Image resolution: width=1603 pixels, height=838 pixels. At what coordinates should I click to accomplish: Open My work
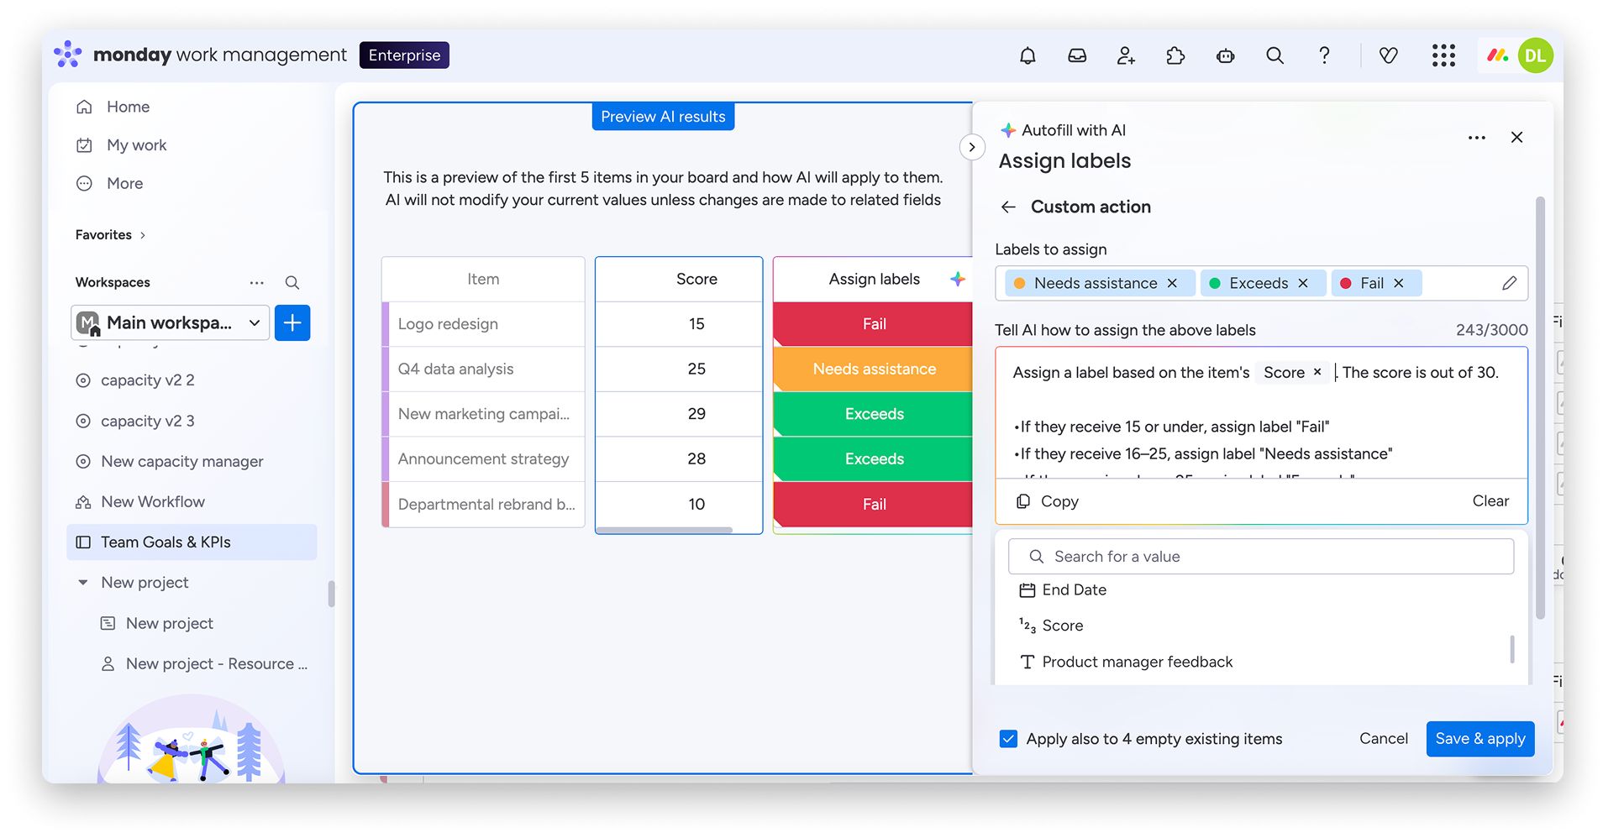click(136, 145)
